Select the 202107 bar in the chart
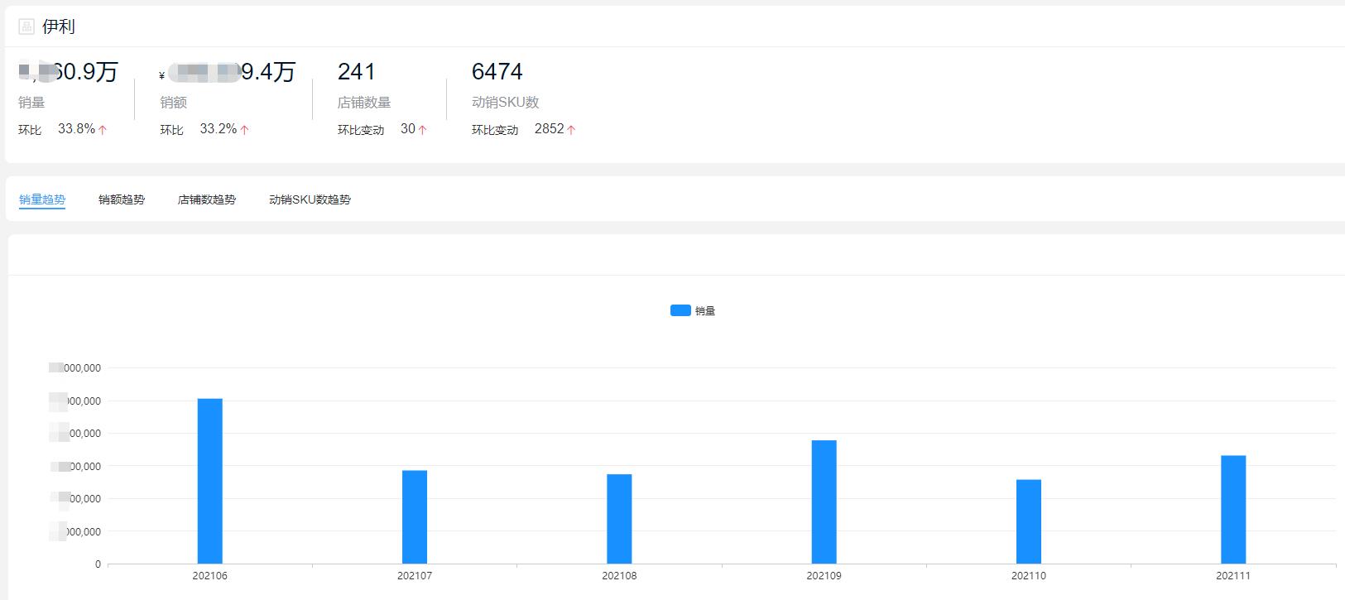The height and width of the screenshot is (600, 1345). [415, 517]
